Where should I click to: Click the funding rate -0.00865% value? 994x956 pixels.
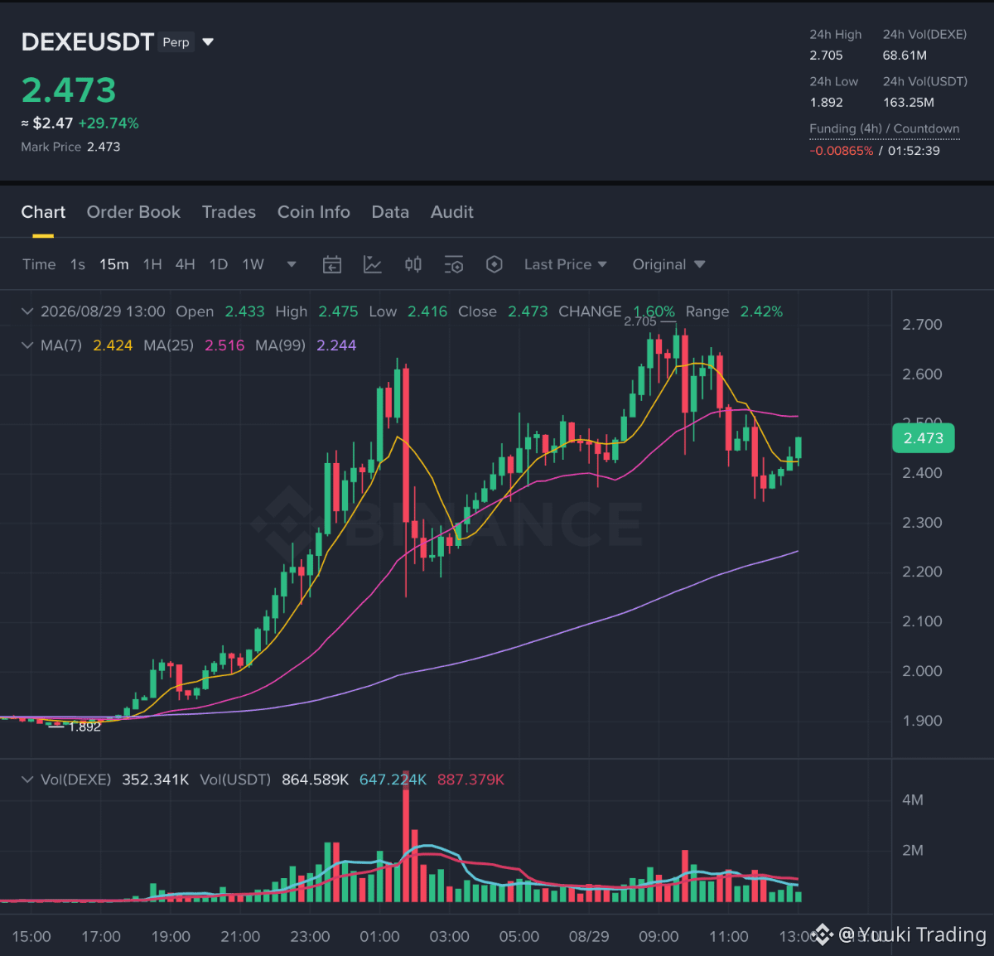[842, 151]
